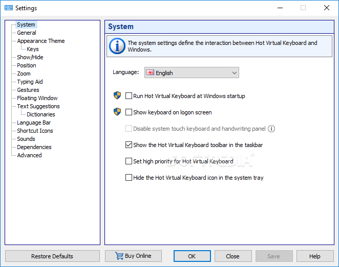Toggle Disable system touch keyboard checkbox
This screenshot has width=339, height=267.
click(x=129, y=129)
